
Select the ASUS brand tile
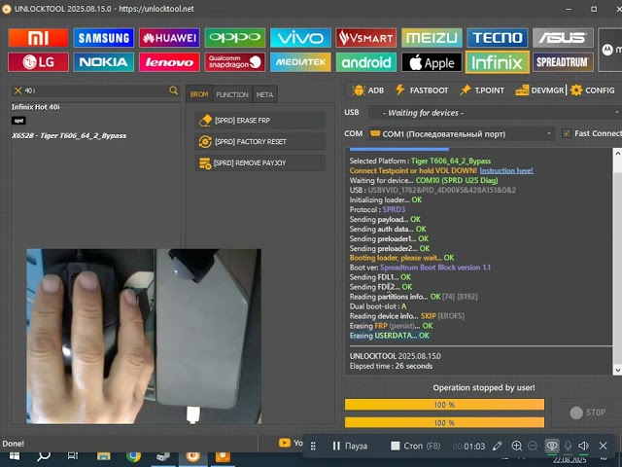[x=563, y=38]
